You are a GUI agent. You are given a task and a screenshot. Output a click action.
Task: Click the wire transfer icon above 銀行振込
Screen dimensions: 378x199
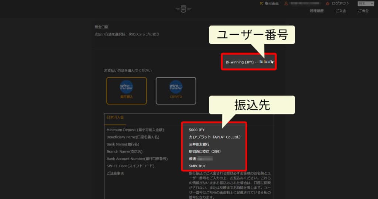click(x=126, y=87)
